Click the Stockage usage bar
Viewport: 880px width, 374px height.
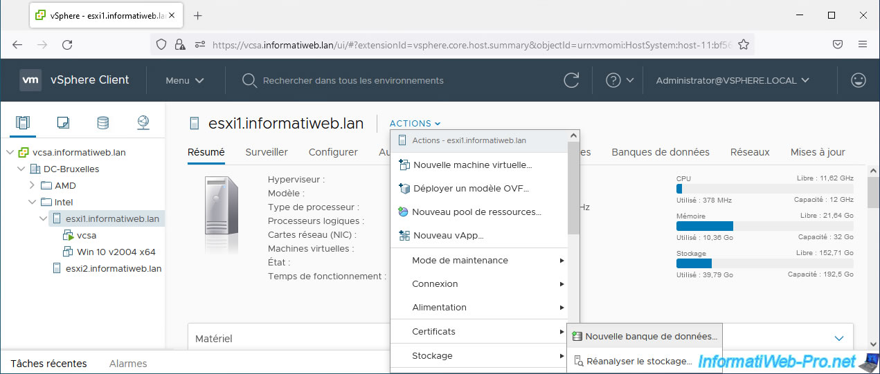[x=764, y=263]
